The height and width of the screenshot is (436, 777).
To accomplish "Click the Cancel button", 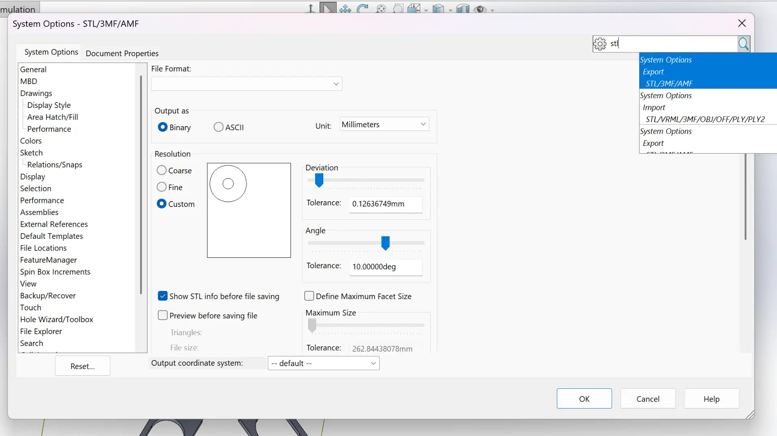I will [x=648, y=399].
